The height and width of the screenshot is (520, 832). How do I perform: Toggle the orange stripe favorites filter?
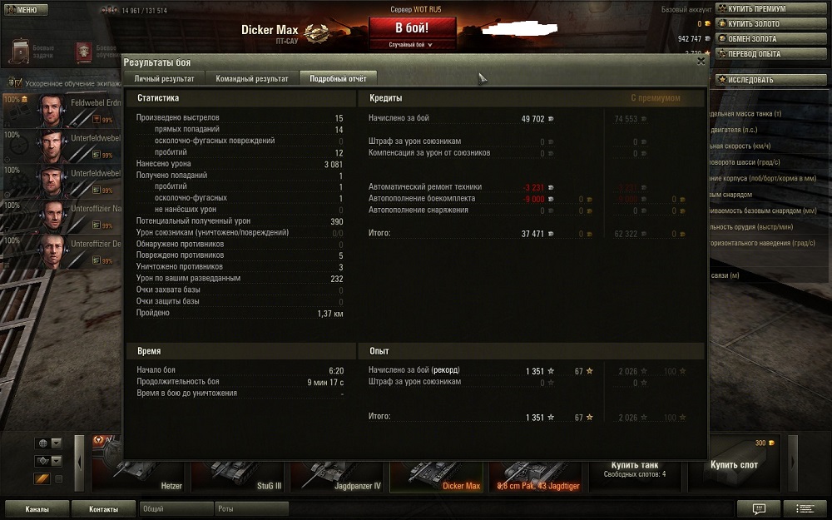click(x=42, y=478)
